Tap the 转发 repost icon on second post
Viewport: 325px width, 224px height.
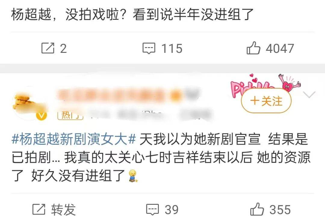tap(39, 209)
